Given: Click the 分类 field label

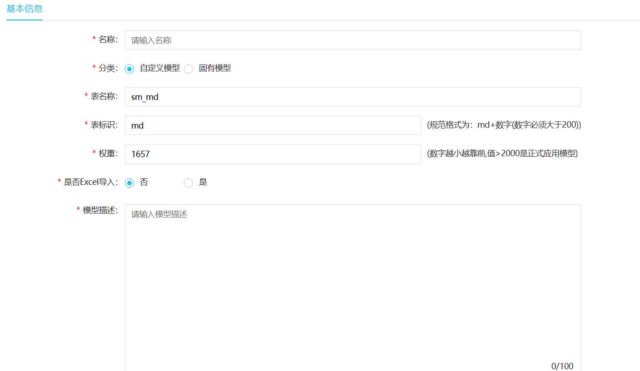Looking at the screenshot, I should (108, 68).
